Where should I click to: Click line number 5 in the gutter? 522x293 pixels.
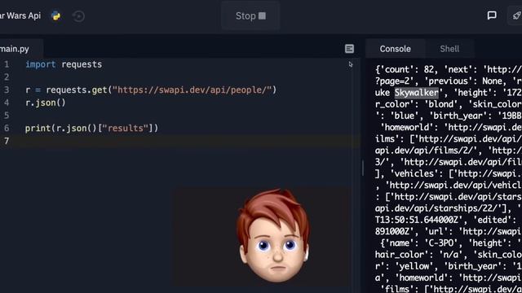coord(7,116)
